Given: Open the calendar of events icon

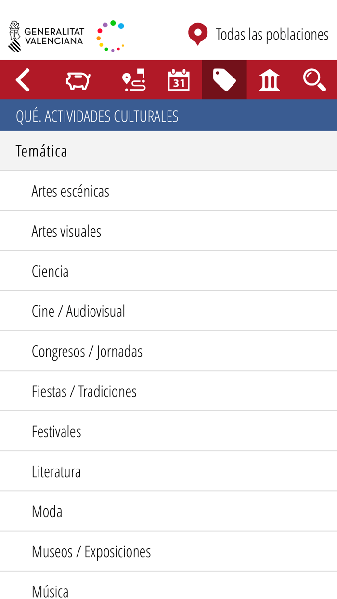Looking at the screenshot, I should tap(178, 79).
